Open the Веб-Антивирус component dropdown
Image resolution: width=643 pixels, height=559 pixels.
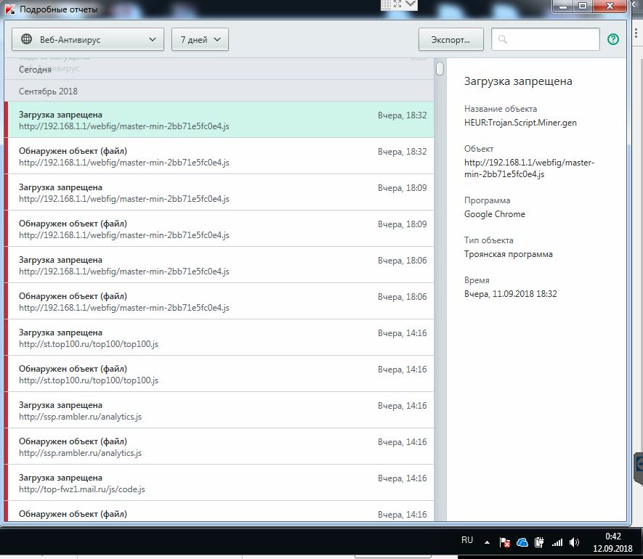coord(88,39)
